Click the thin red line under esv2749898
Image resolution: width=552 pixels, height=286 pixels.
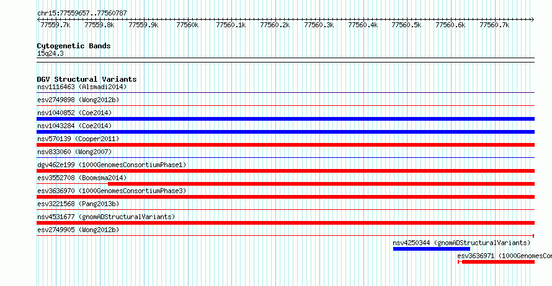pyautogui.click(x=285, y=105)
